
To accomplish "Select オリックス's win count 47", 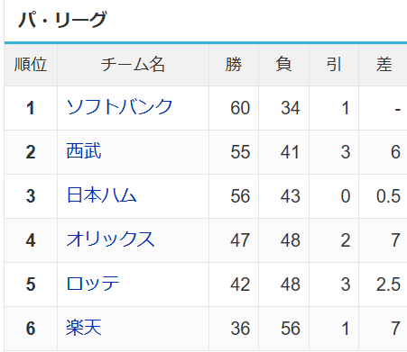I will pos(240,240).
